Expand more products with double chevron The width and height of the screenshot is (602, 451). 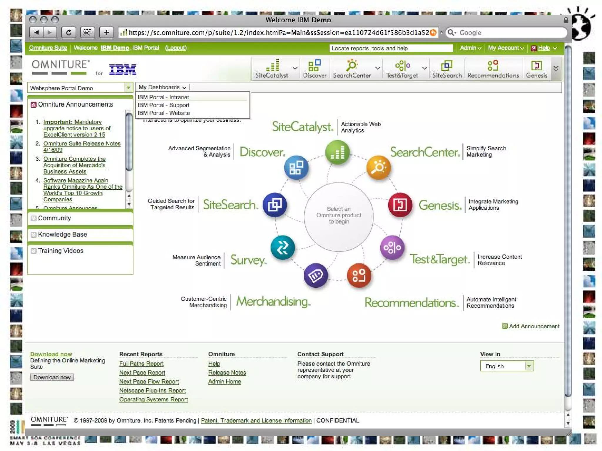(556, 68)
